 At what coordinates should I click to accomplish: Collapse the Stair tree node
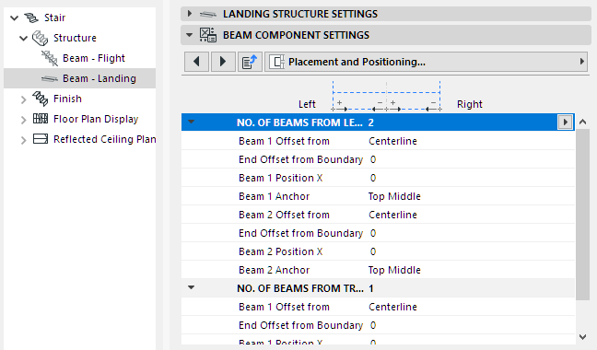point(15,17)
